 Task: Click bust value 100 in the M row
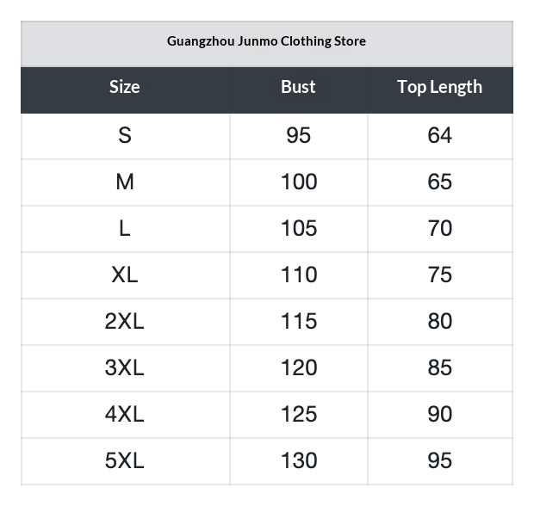click(x=299, y=182)
